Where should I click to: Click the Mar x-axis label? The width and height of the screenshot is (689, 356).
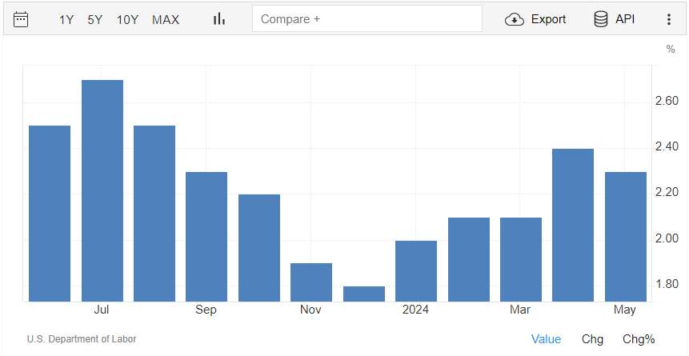[520, 310]
